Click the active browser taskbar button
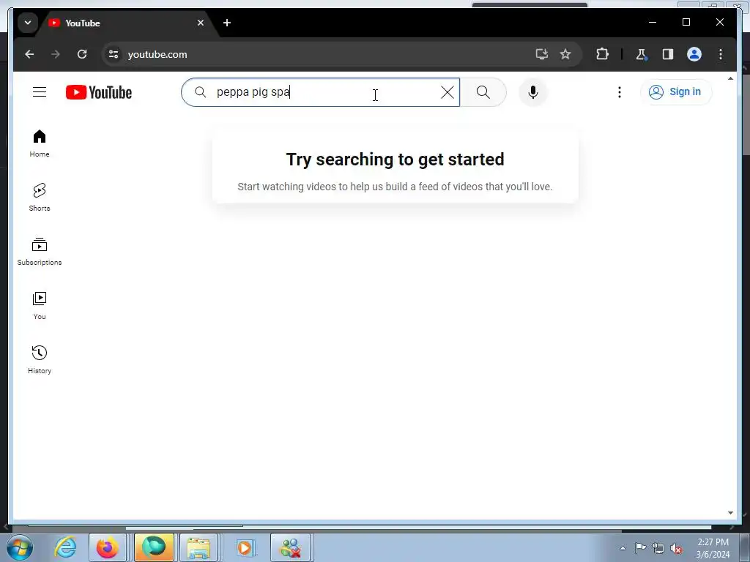This screenshot has height=562, width=750. click(154, 547)
